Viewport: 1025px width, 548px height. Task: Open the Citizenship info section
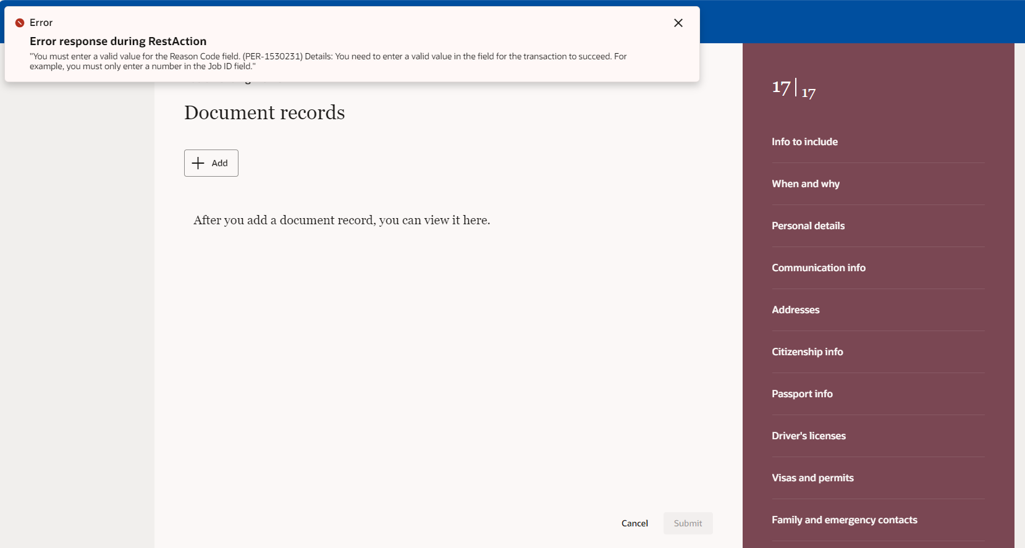(808, 352)
